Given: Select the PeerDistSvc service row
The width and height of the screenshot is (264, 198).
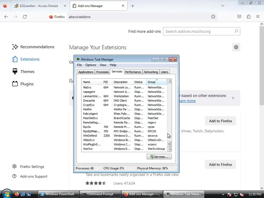Looking at the screenshot, I should coord(124,118).
